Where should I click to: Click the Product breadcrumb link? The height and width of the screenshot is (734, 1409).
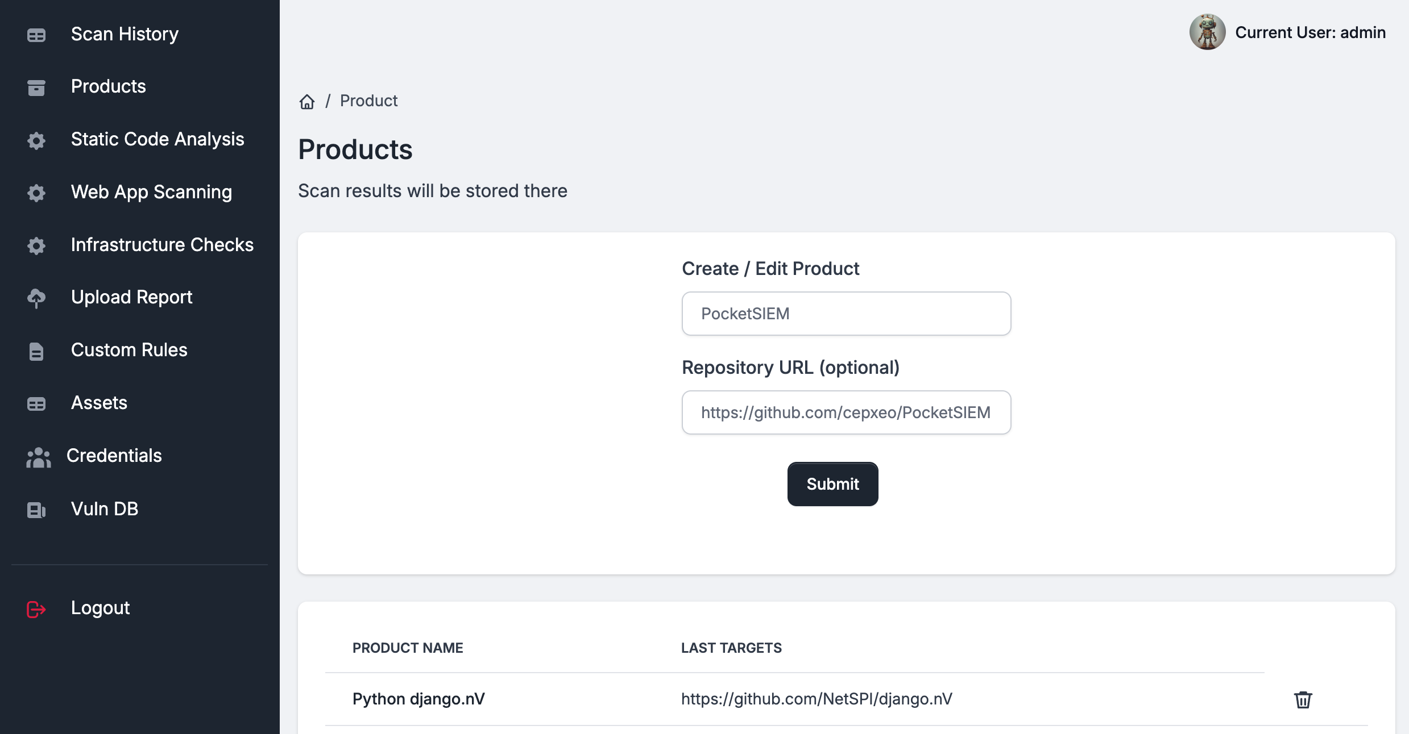368,101
